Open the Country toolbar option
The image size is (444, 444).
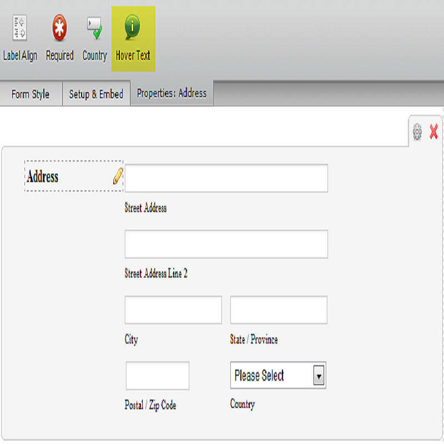click(94, 29)
